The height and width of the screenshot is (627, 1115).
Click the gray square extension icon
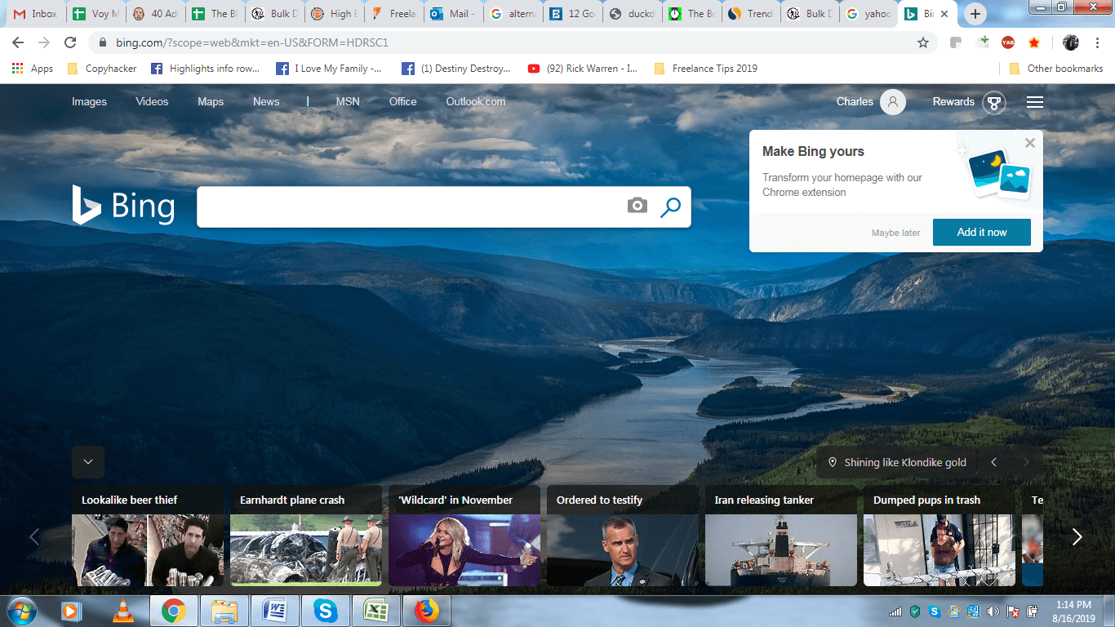coord(956,42)
